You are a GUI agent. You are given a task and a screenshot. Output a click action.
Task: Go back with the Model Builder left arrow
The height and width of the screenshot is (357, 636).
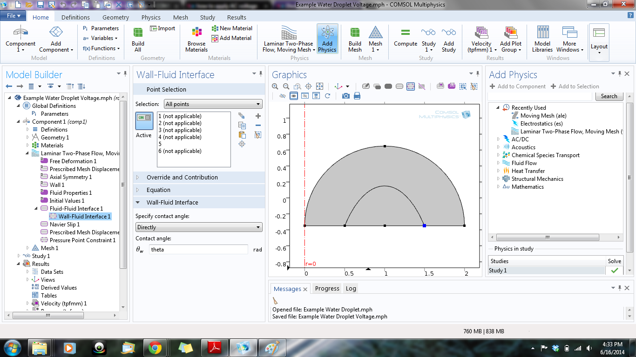pos(9,86)
